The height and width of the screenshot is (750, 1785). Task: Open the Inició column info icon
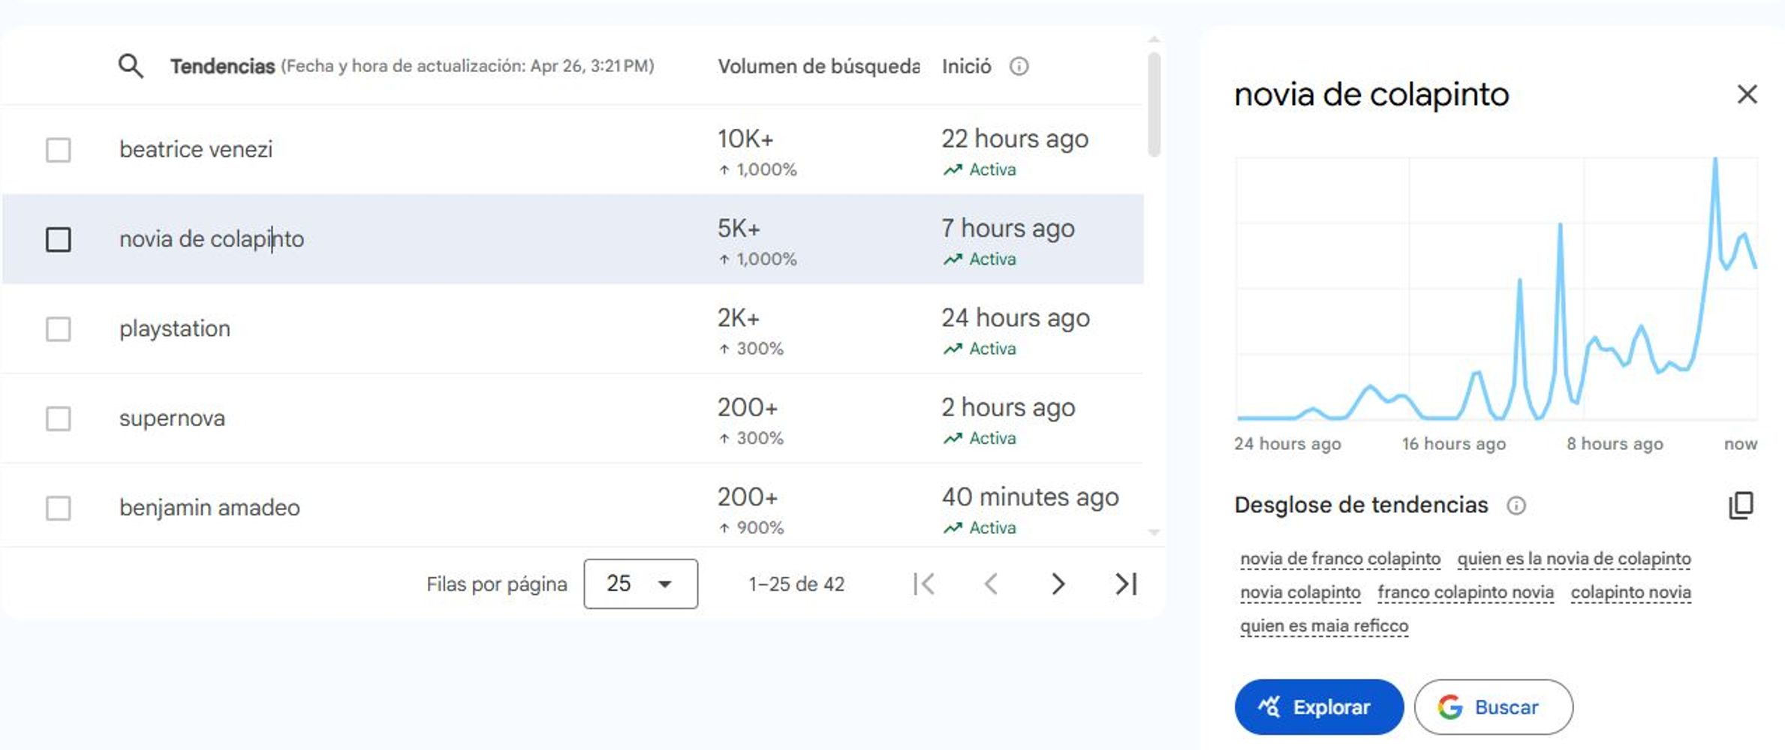coord(1019,67)
